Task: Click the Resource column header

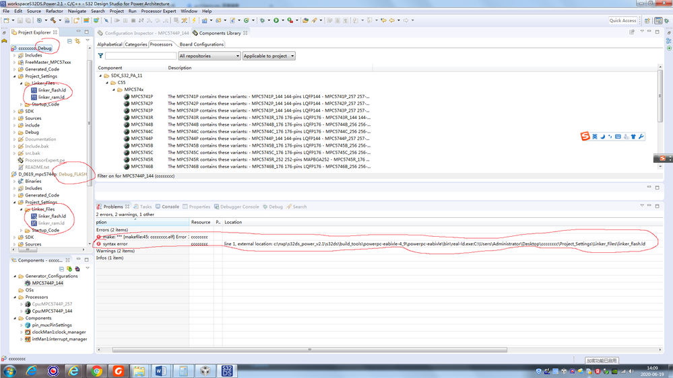Action: coord(201,222)
